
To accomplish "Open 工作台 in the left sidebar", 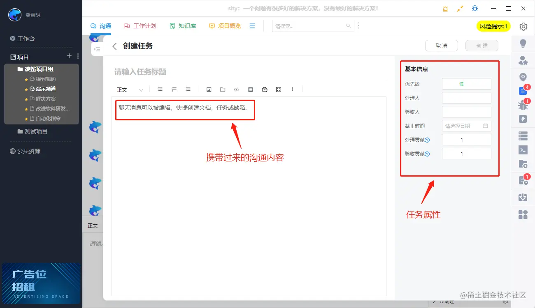I will click(22, 39).
